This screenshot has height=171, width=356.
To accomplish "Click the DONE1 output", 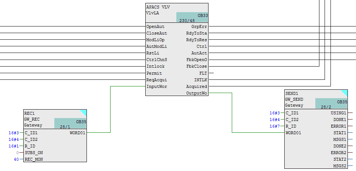I will click(340, 120).
